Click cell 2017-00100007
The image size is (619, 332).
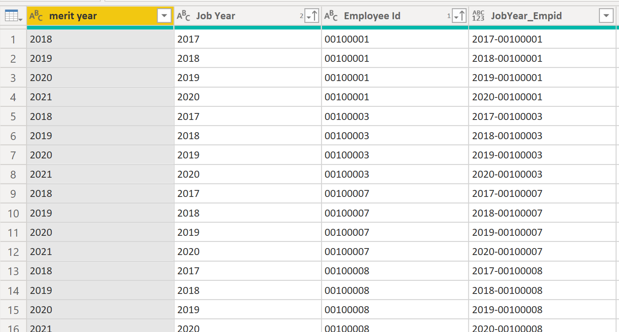pos(543,194)
